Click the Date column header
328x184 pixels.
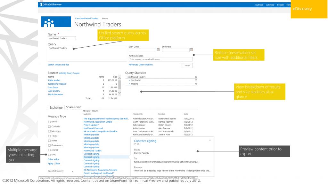(x=186, y=114)
